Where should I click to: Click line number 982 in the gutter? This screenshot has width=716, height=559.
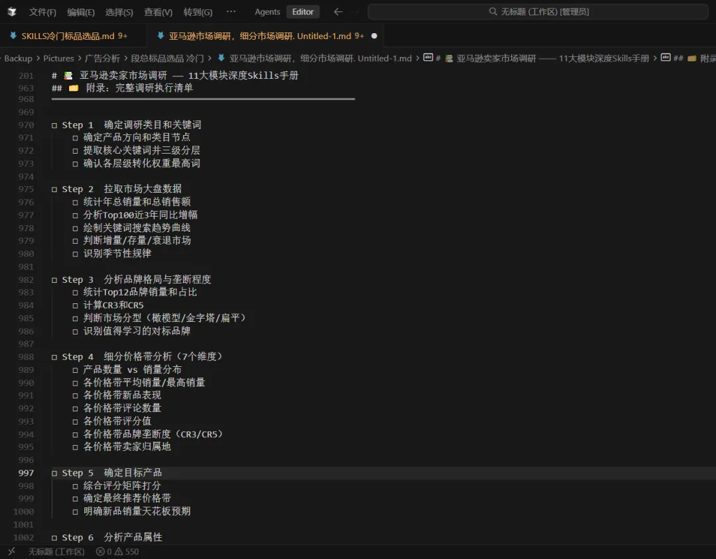click(x=26, y=279)
